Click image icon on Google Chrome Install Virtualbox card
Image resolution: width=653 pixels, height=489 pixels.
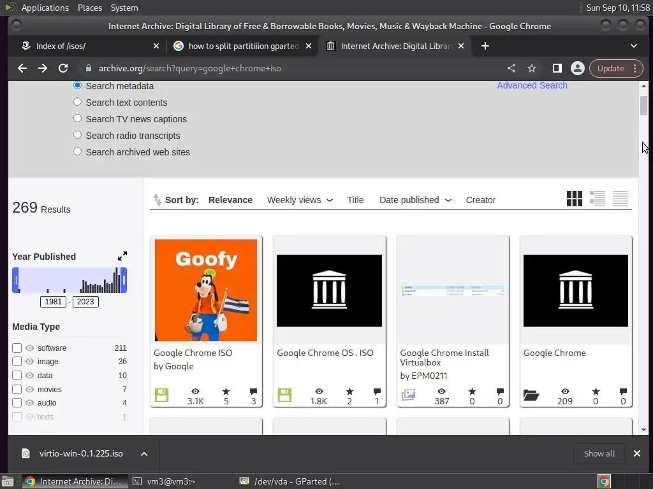[408, 395]
